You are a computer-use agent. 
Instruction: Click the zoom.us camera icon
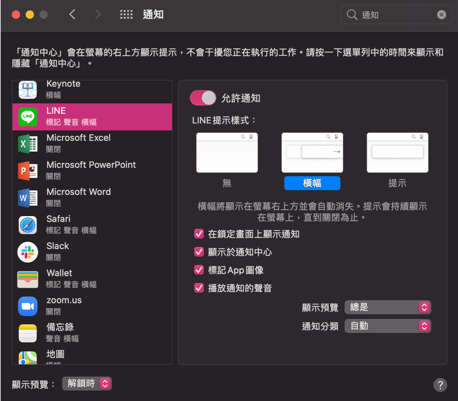[28, 307]
